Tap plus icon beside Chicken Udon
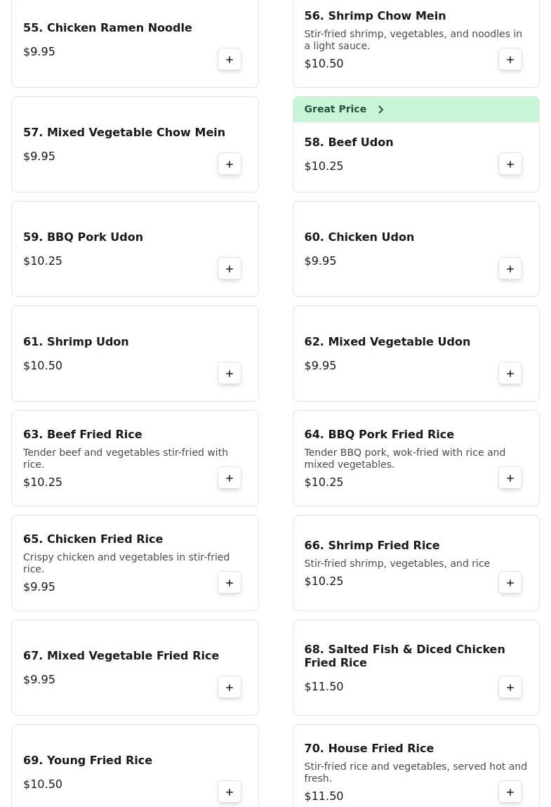This screenshot has height=807, width=551. 510,269
